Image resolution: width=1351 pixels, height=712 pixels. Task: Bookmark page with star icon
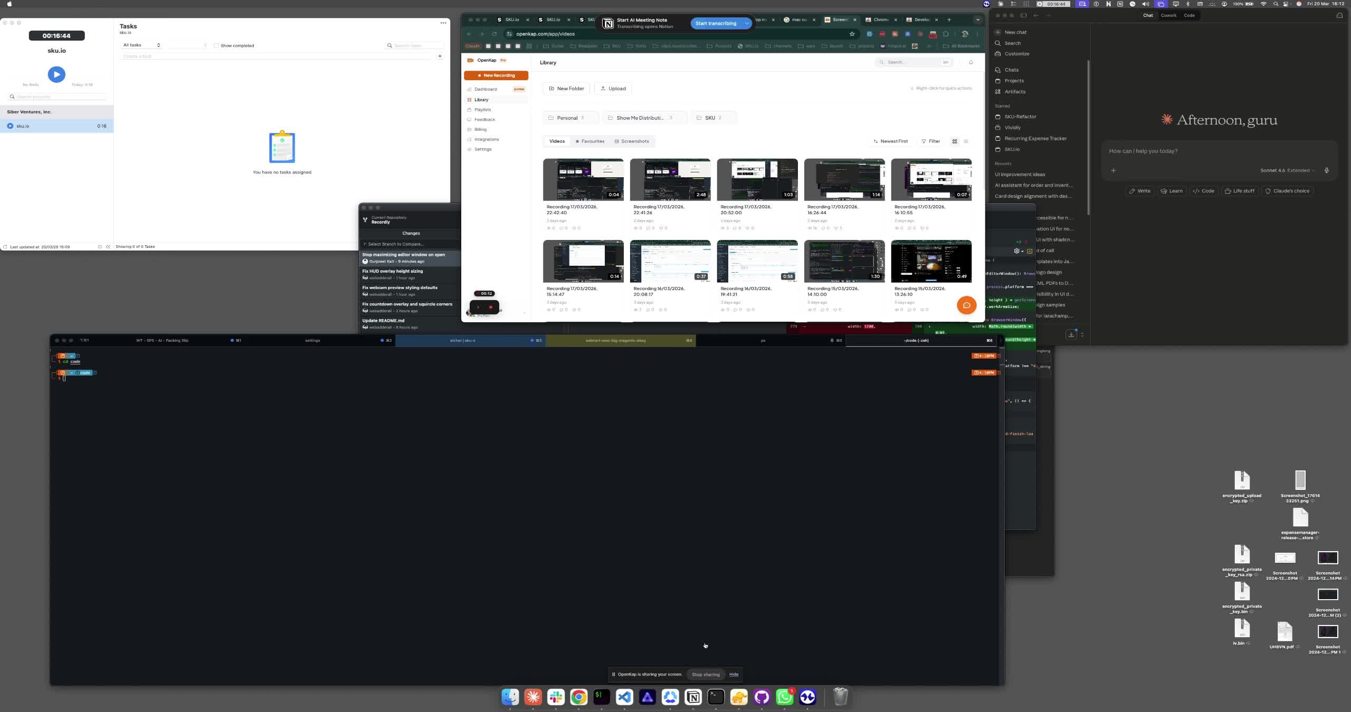pyautogui.click(x=852, y=34)
